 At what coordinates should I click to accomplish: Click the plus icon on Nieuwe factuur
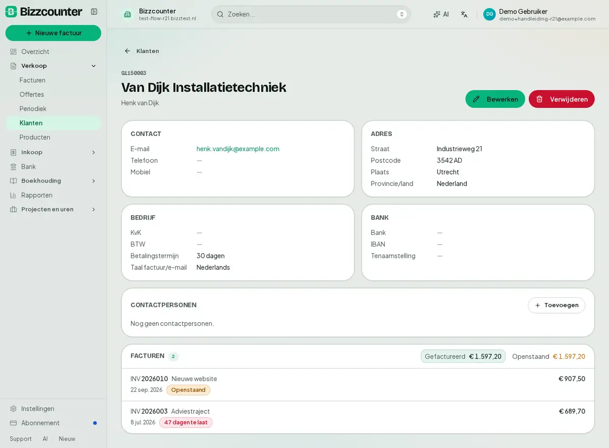29,33
